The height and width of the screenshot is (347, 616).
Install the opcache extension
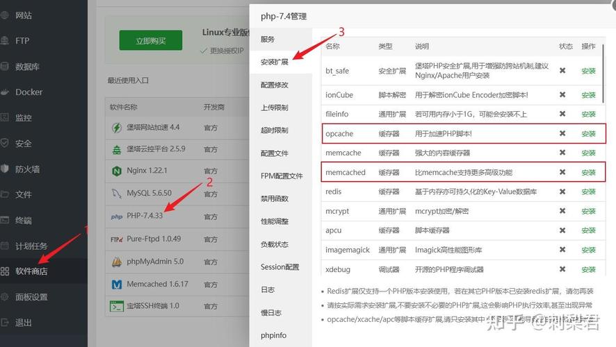[588, 134]
